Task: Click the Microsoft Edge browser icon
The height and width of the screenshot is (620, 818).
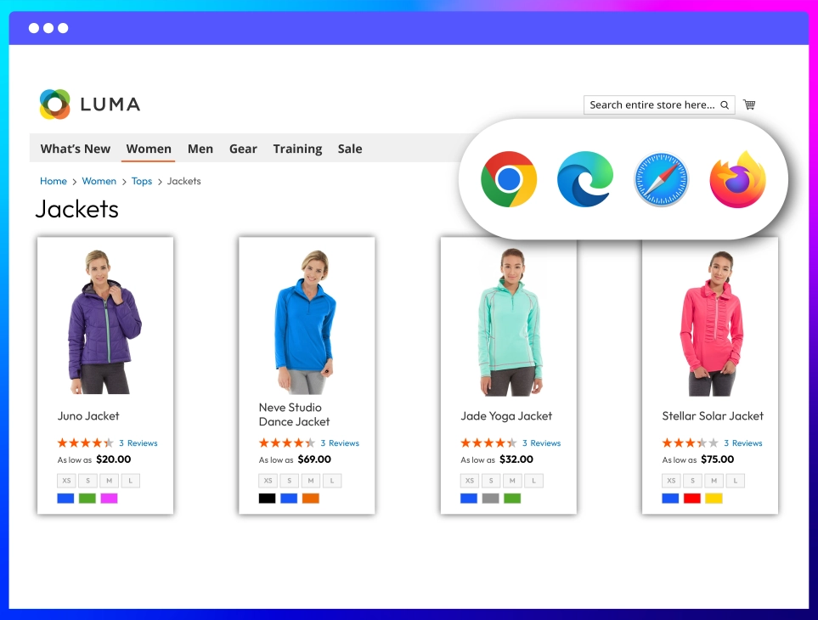Action: [584, 179]
